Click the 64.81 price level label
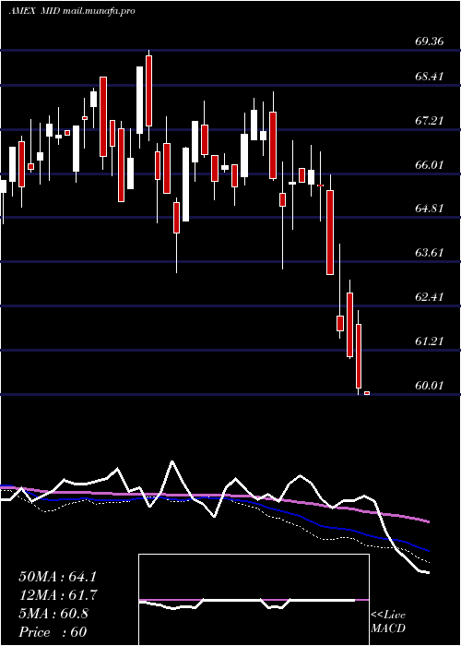461x646 pixels. [x=430, y=209]
